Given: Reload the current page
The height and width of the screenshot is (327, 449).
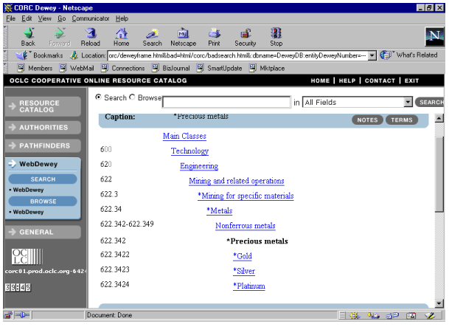Looking at the screenshot, I should click(x=91, y=37).
